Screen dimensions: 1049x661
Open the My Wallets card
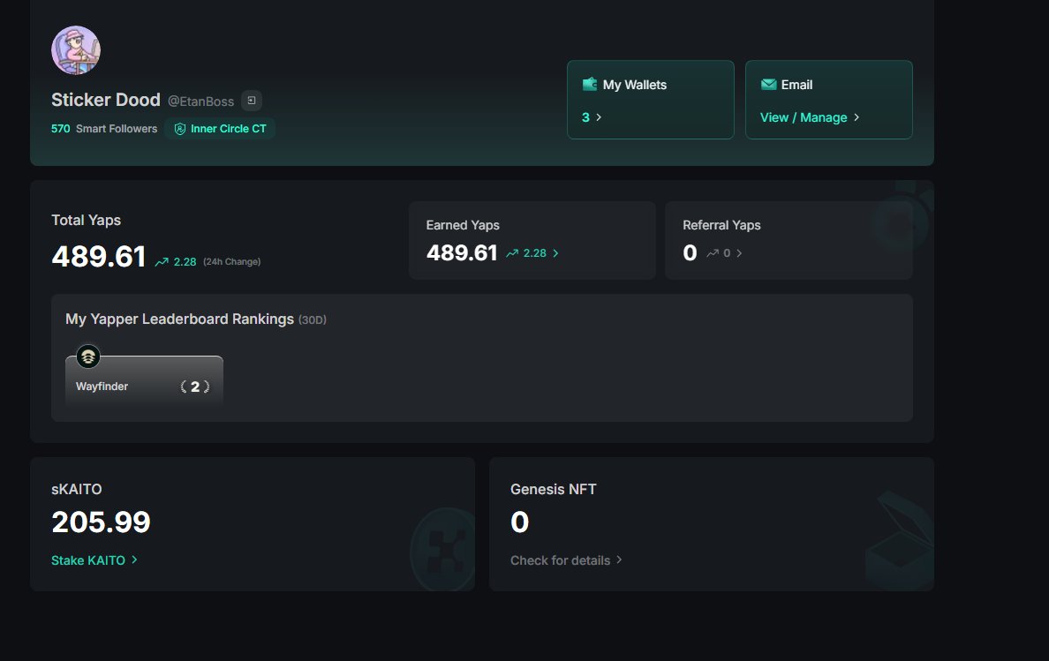tap(650, 100)
